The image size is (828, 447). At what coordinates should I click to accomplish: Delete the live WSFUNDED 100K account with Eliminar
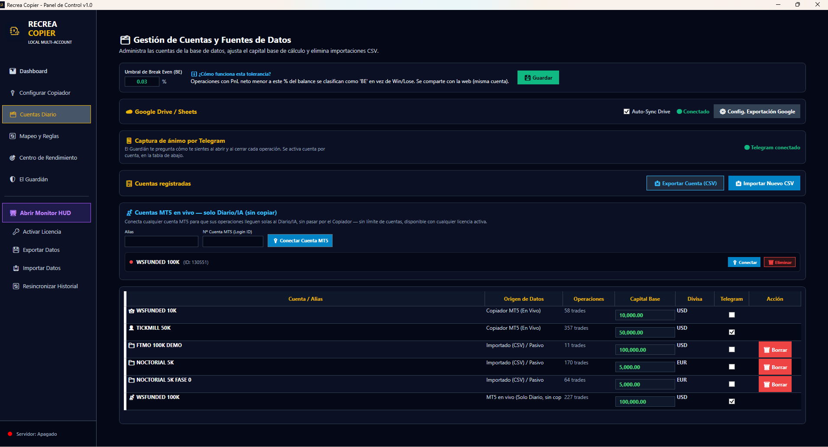coord(779,262)
